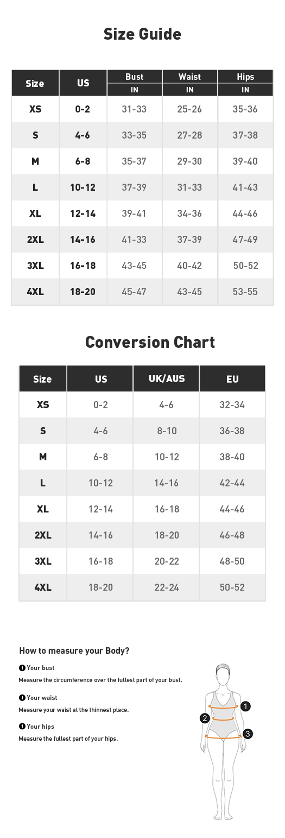Viewport: 285px width, 838px height.
Task: Click the bullet icon beside Your waist
Action: point(22,698)
